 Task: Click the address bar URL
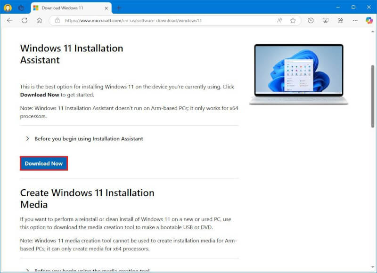[133, 21]
